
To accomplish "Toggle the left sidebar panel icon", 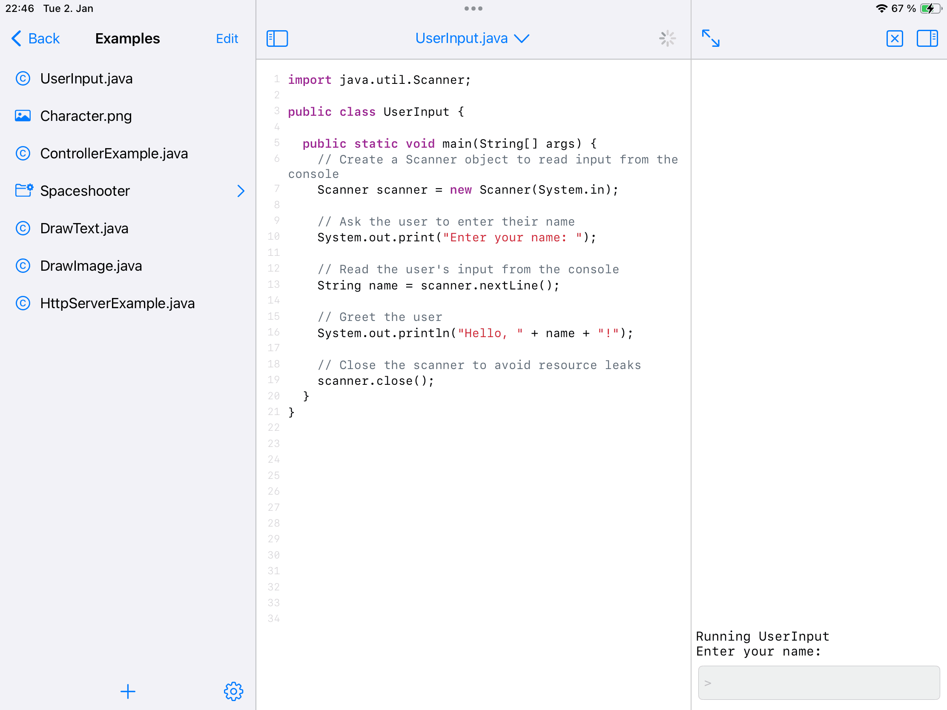I will pos(277,38).
